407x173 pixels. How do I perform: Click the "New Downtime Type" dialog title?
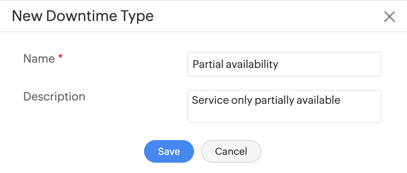83,16
